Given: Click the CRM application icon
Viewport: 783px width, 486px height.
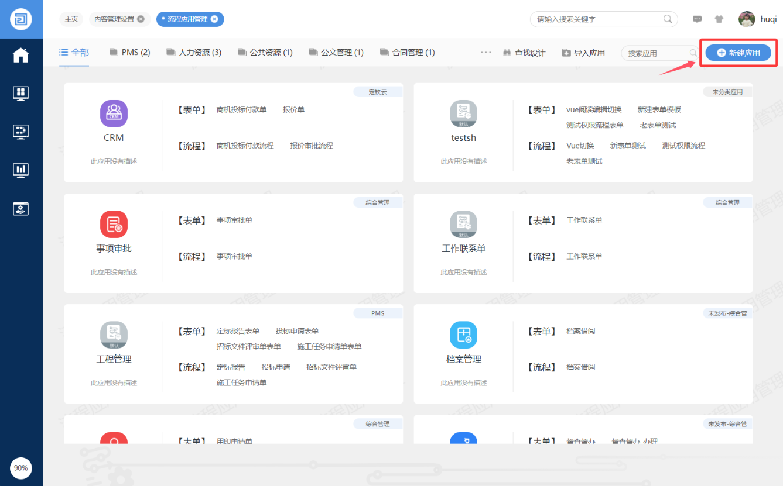Looking at the screenshot, I should pyautogui.click(x=114, y=113).
